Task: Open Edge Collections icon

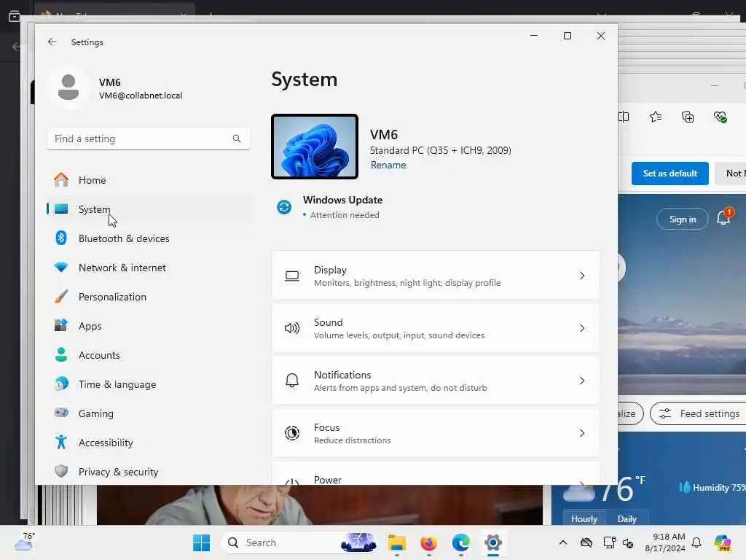Action: tap(688, 117)
